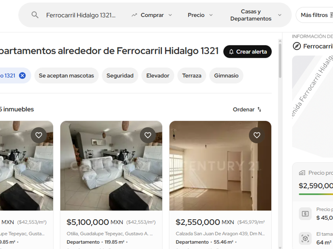333x249 pixels.
Task: Click the search magnifier icon
Action: pyautogui.click(x=35, y=15)
